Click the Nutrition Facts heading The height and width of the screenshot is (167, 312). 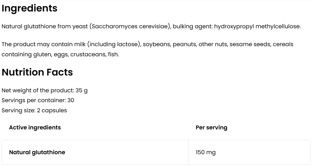point(37,72)
